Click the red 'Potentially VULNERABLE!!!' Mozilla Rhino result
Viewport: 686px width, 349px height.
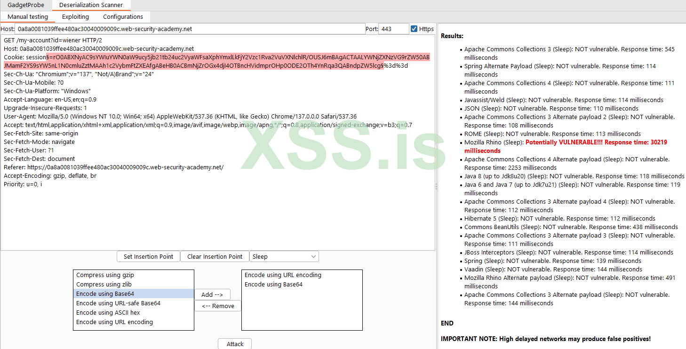(566, 146)
